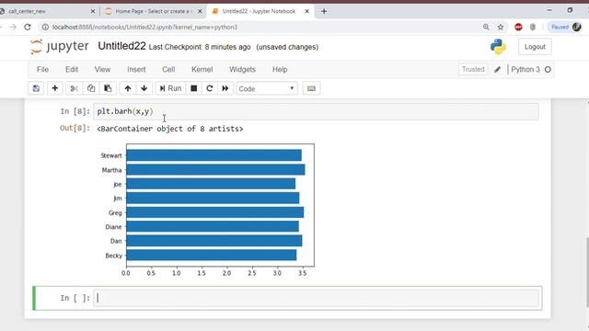Click the Last Checkpoint status text
The width and height of the screenshot is (589, 331).
200,47
